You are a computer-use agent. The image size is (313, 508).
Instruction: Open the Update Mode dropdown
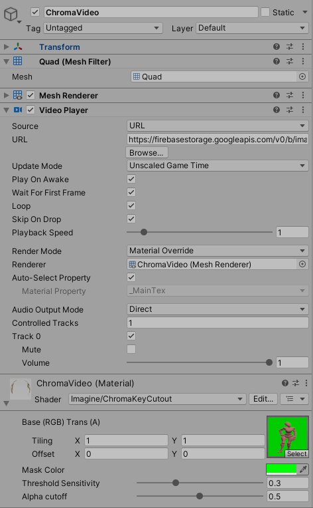coord(218,166)
